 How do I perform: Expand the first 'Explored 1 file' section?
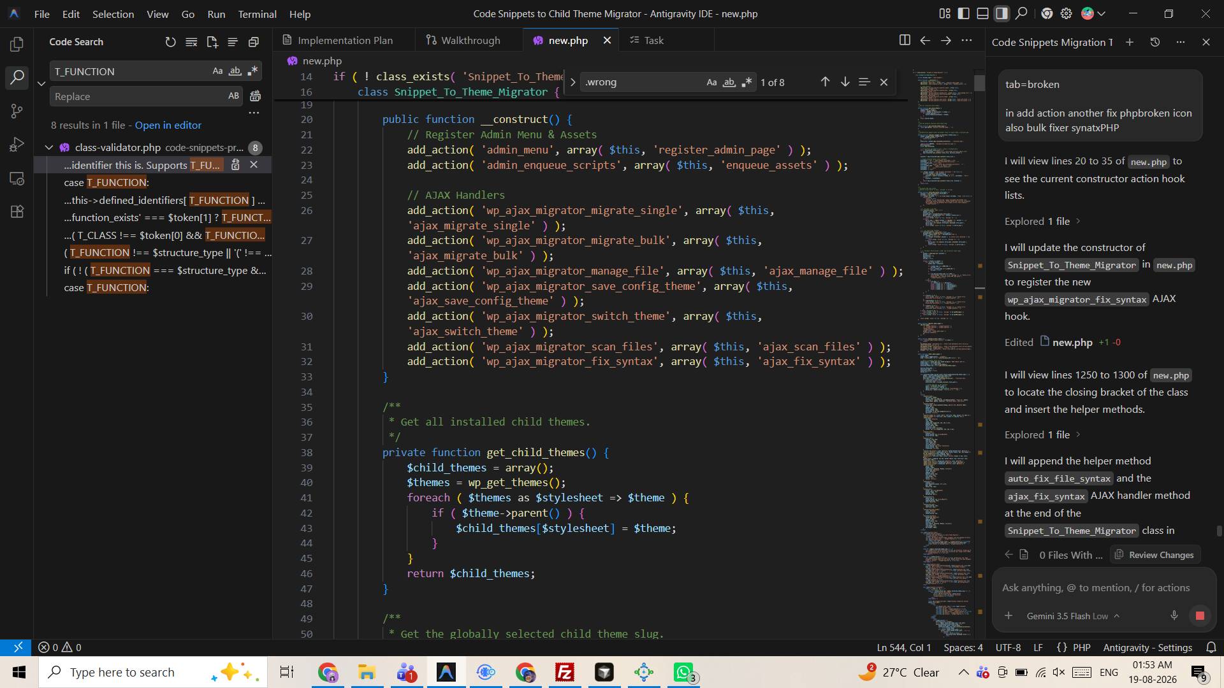[1042, 221]
